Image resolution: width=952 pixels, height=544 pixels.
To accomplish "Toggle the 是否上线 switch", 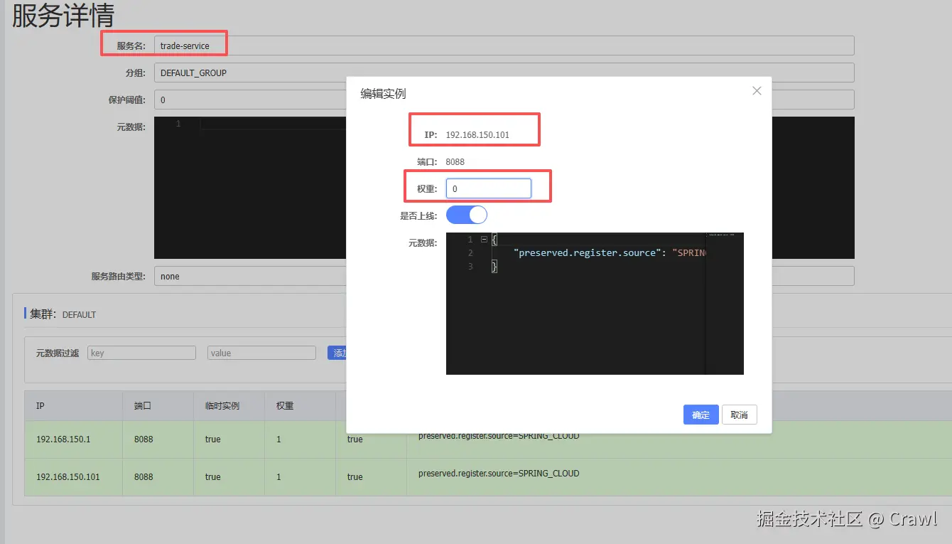I will (x=467, y=215).
